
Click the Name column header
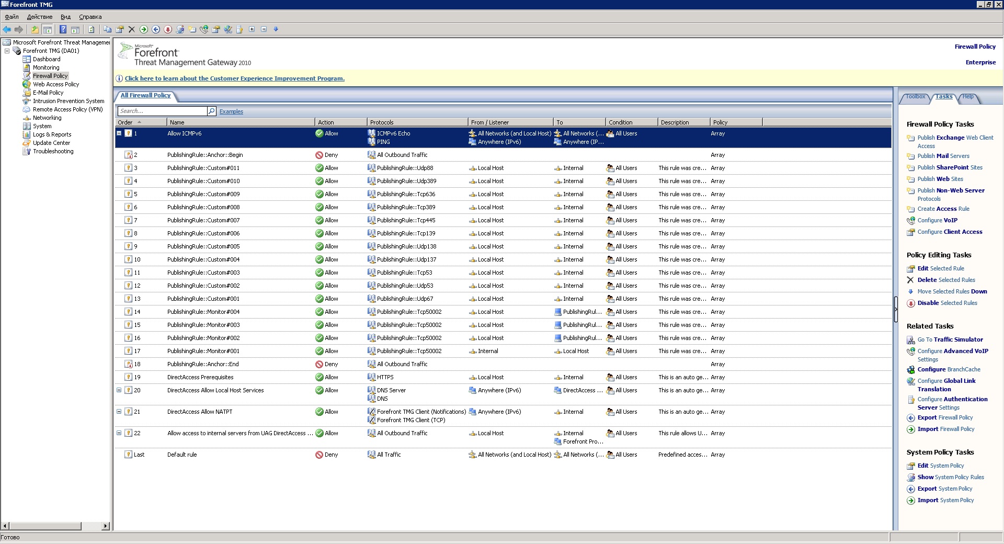[241, 122]
